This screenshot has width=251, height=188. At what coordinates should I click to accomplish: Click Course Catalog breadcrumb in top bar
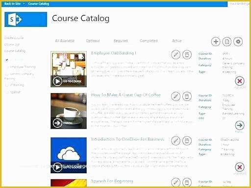point(39,3)
